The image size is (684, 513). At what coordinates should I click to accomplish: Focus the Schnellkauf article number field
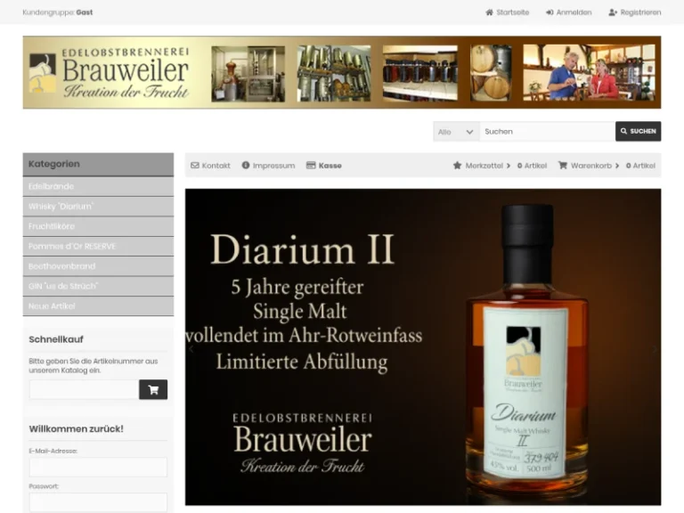point(85,389)
